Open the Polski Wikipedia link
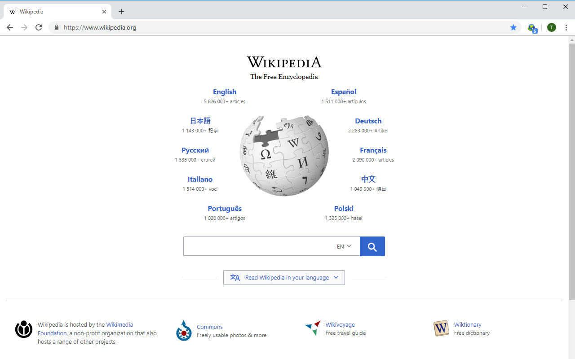This screenshot has height=359, width=575. pyautogui.click(x=344, y=208)
